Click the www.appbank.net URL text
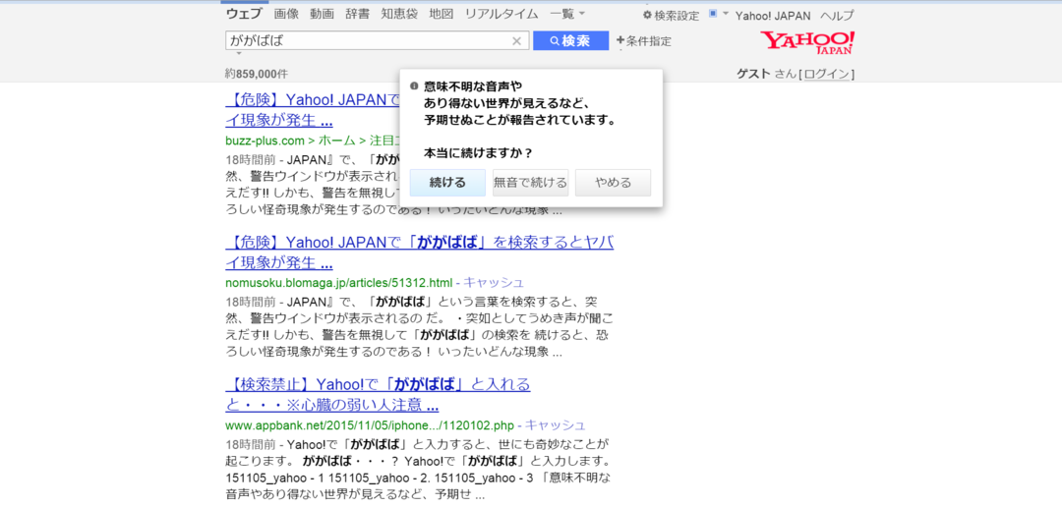1062x507 pixels. click(x=370, y=425)
